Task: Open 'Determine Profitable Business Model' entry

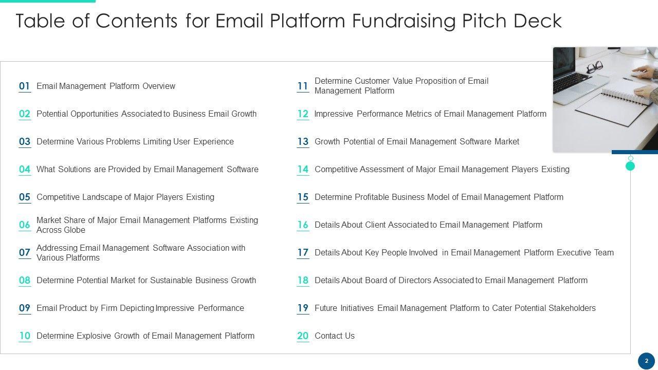Action: tap(439, 197)
